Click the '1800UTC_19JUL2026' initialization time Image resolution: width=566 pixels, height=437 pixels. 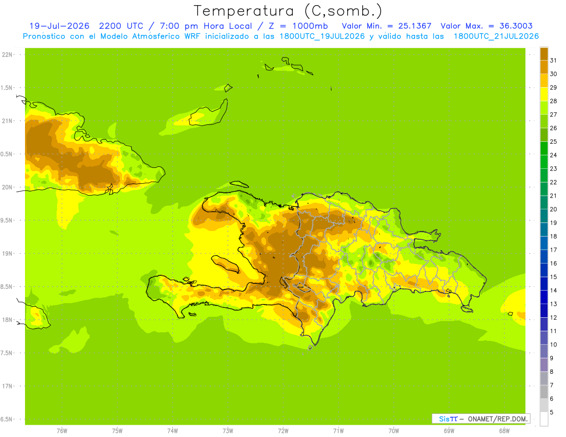coord(320,36)
